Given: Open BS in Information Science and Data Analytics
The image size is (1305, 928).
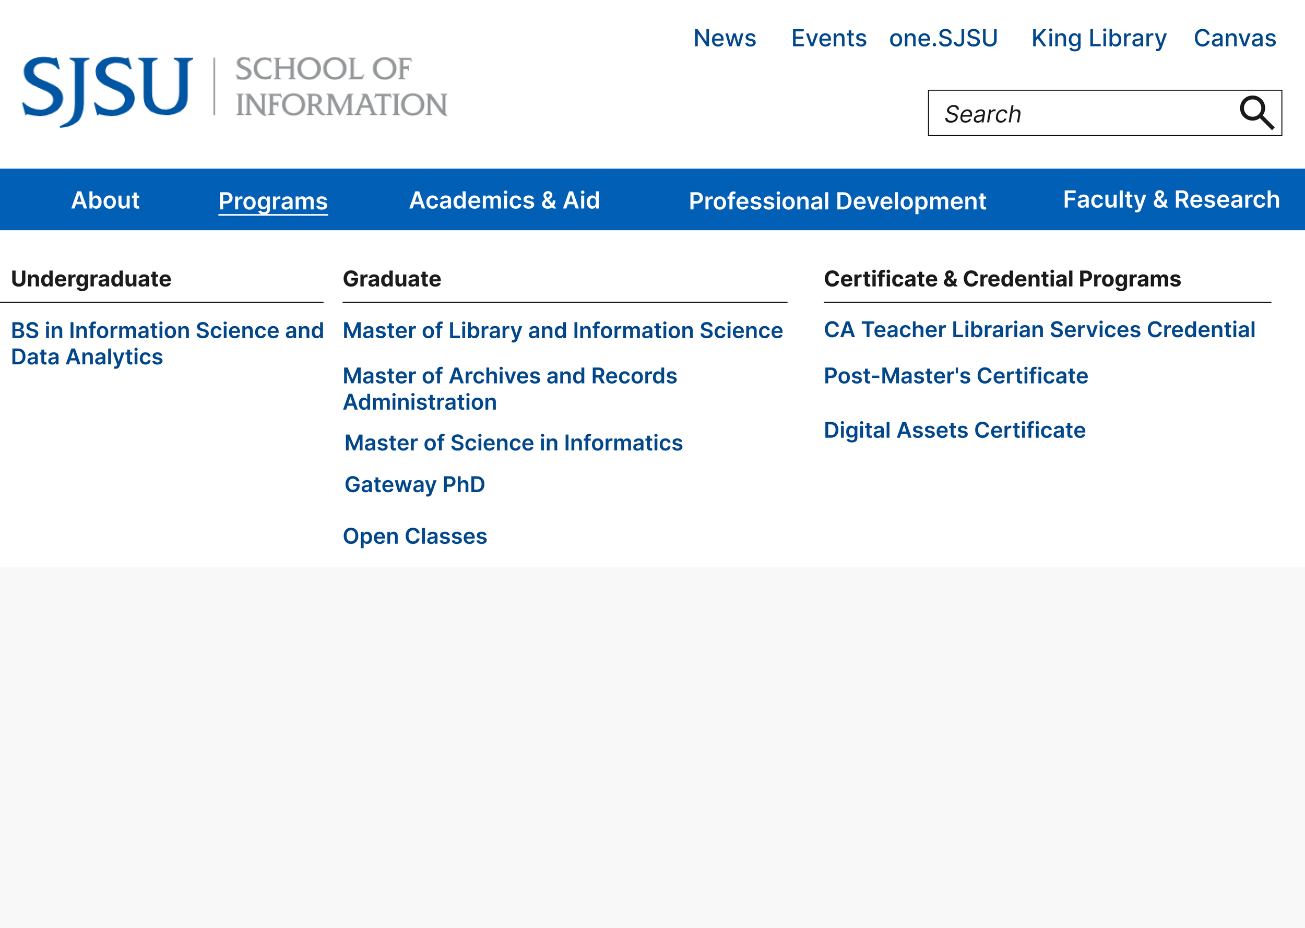Looking at the screenshot, I should [168, 343].
